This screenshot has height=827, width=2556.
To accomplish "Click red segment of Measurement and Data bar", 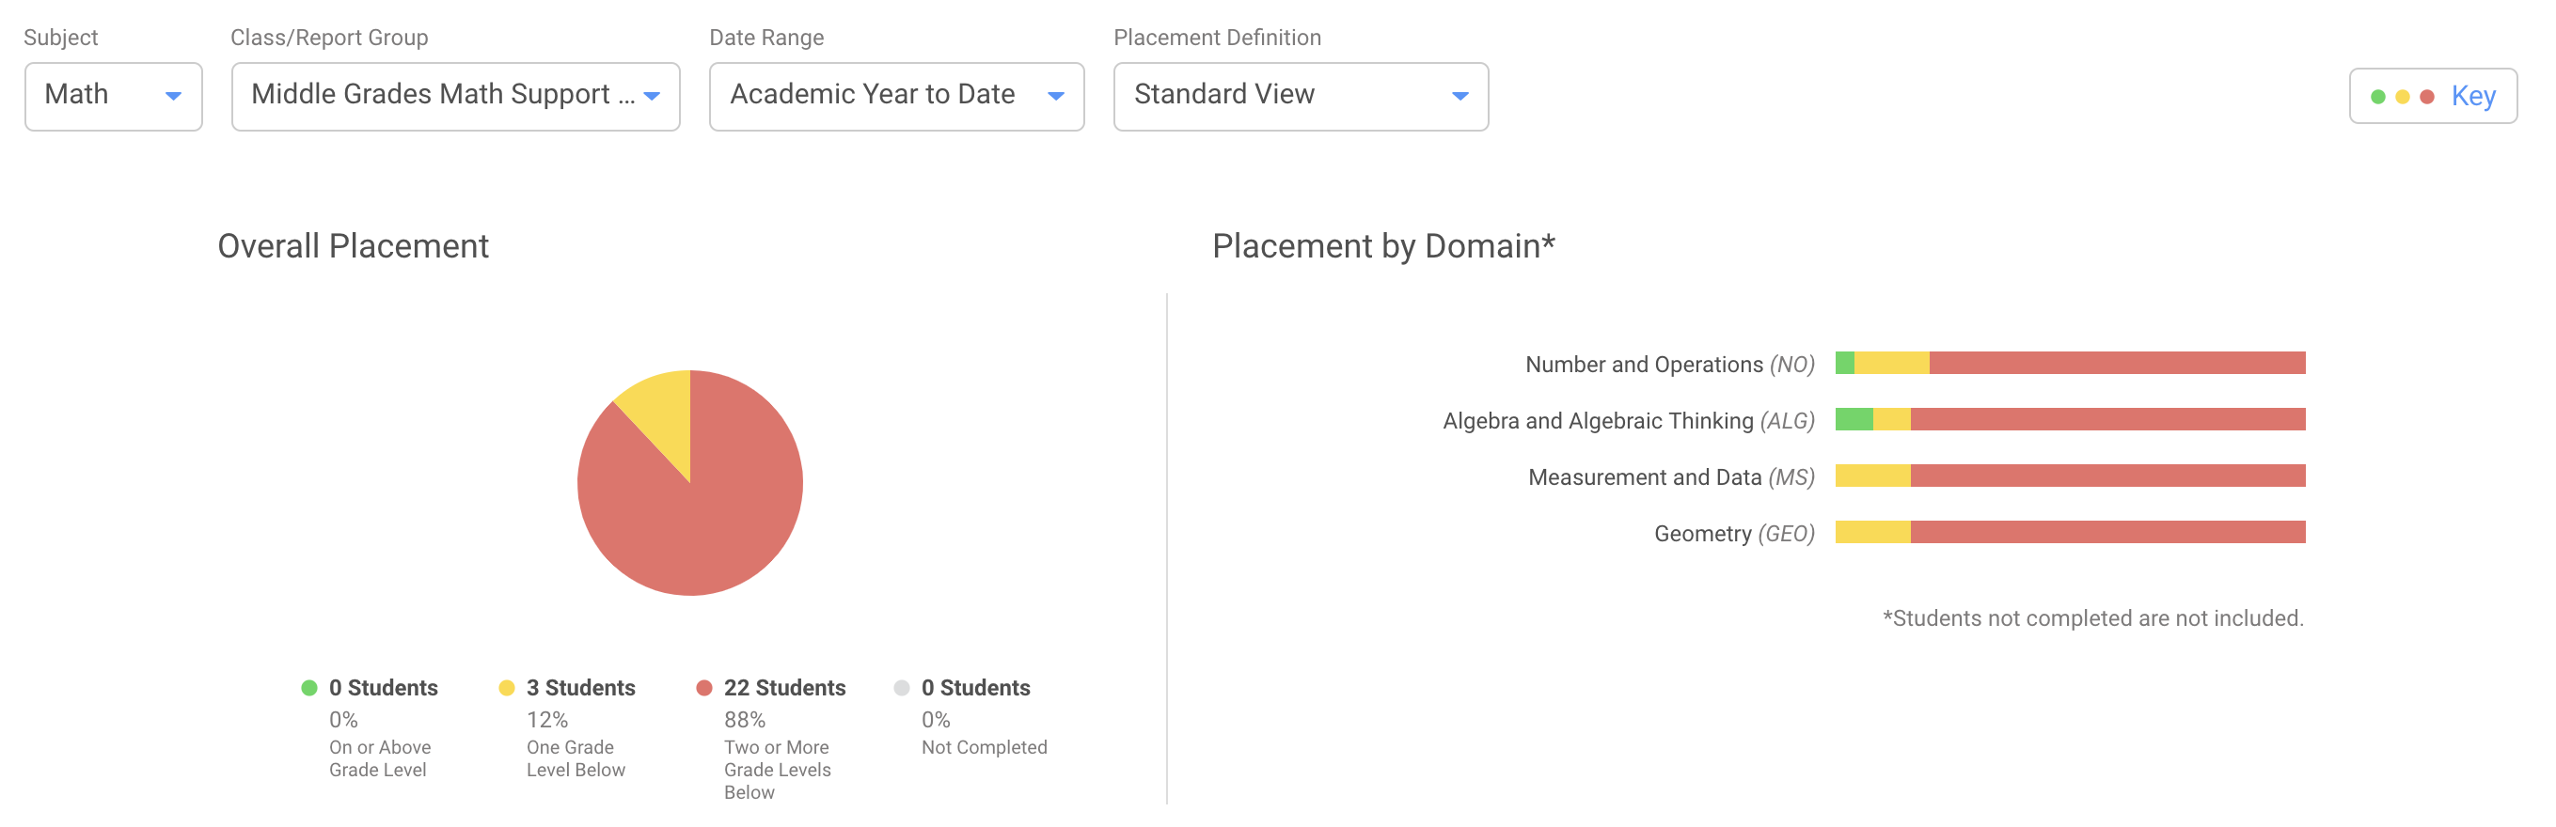I will (x=2107, y=476).
